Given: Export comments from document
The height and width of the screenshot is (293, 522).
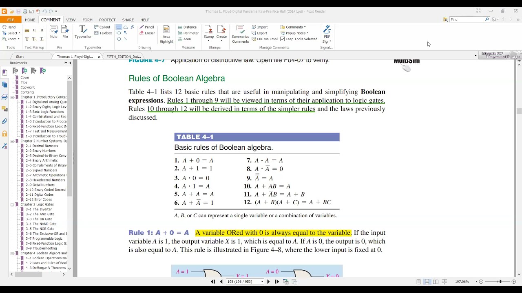Looking at the screenshot, I should tap(259, 33).
